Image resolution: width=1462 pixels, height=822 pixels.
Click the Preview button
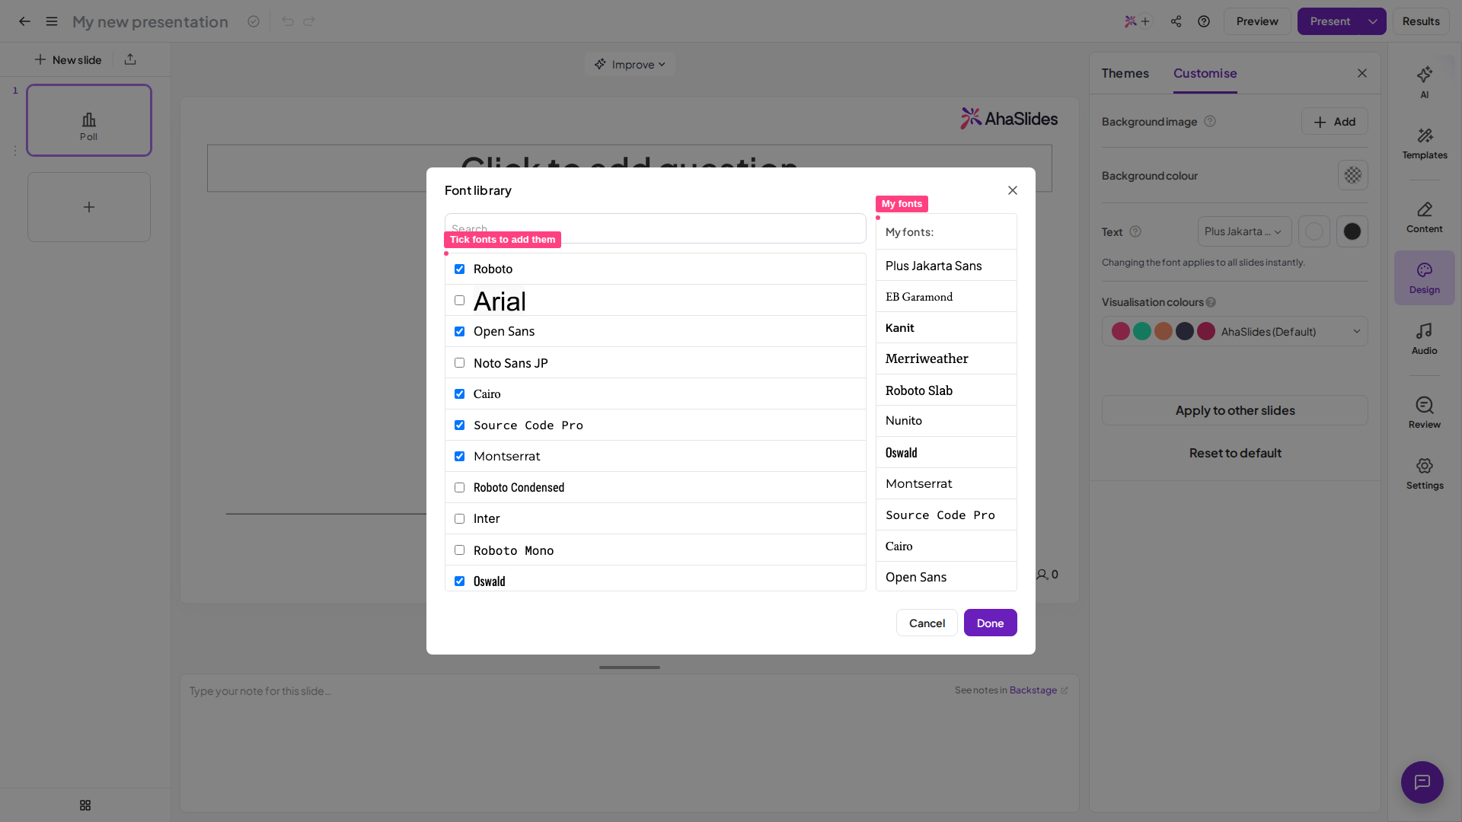click(x=1256, y=21)
